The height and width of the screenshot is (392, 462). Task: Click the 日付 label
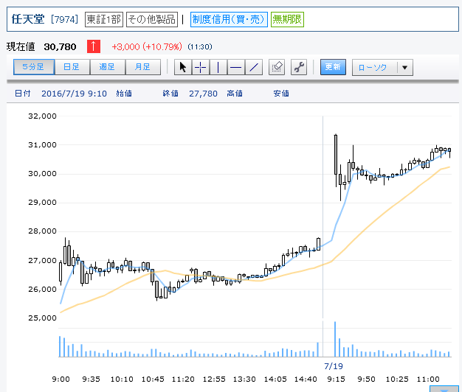[x=23, y=94]
